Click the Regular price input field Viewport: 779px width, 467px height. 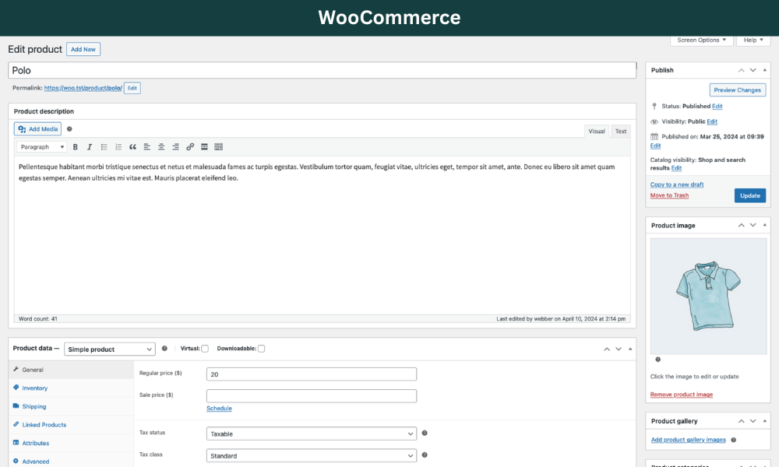pyautogui.click(x=312, y=374)
